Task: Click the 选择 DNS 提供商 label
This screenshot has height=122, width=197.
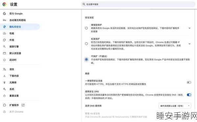Action: 93,106
